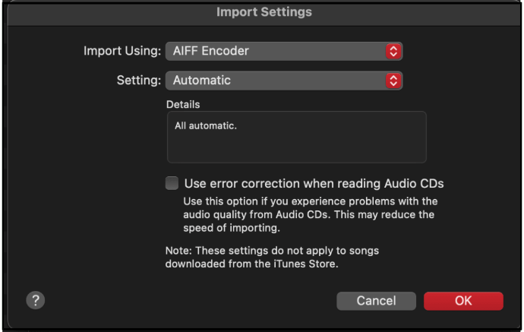The width and height of the screenshot is (524, 332).
Task: Click the 'All automatic.' details text
Action: (205, 125)
